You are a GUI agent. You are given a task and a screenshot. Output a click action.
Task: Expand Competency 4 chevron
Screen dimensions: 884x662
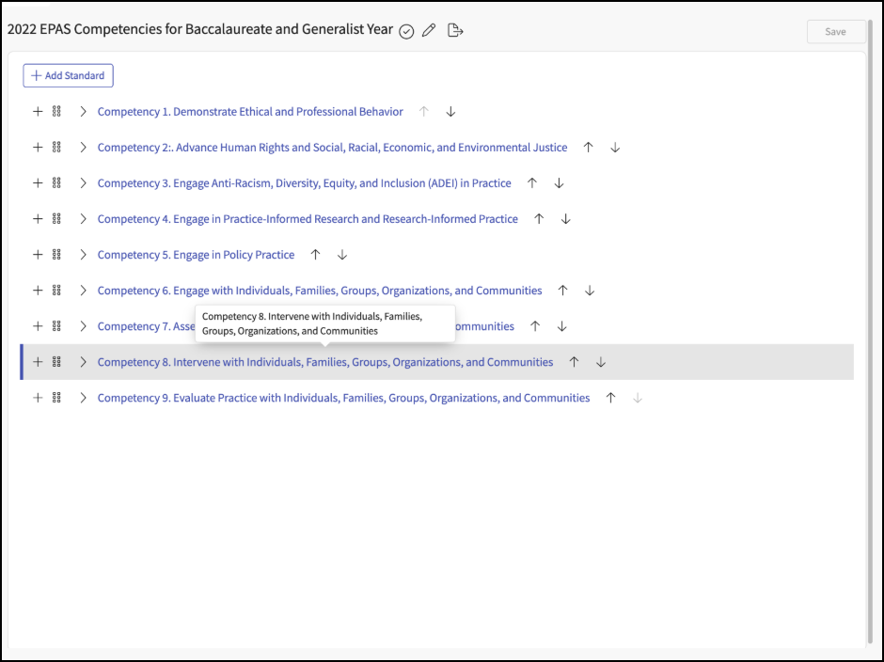(x=84, y=219)
